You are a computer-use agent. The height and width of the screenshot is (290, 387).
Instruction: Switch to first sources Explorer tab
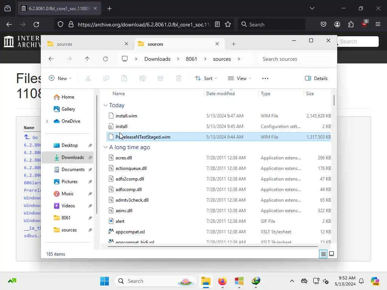[x=88, y=44]
